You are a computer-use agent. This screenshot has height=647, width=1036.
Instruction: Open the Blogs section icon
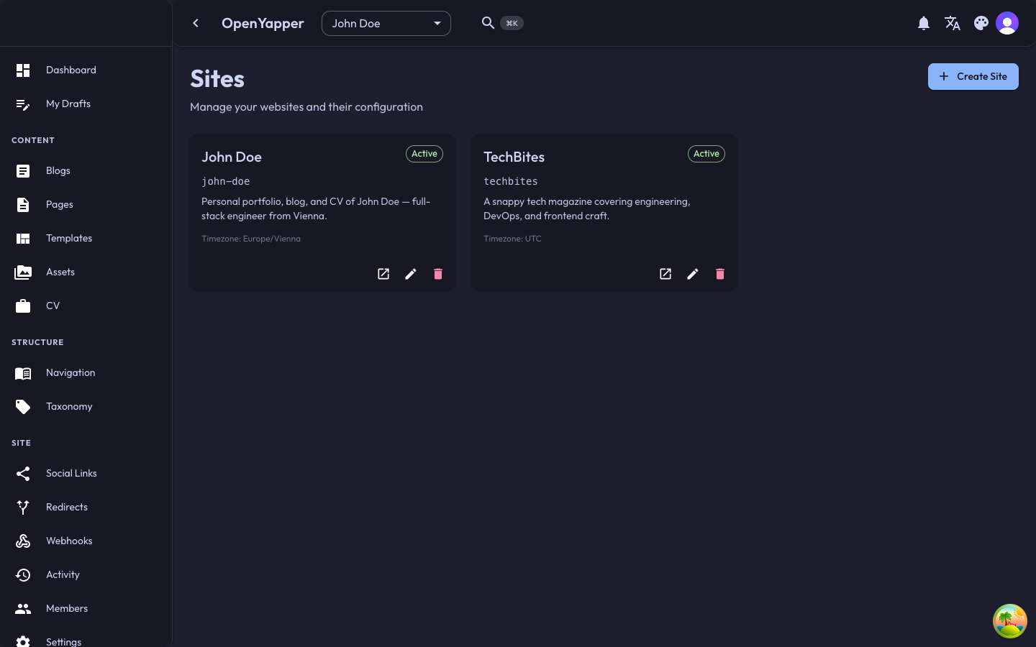click(23, 171)
